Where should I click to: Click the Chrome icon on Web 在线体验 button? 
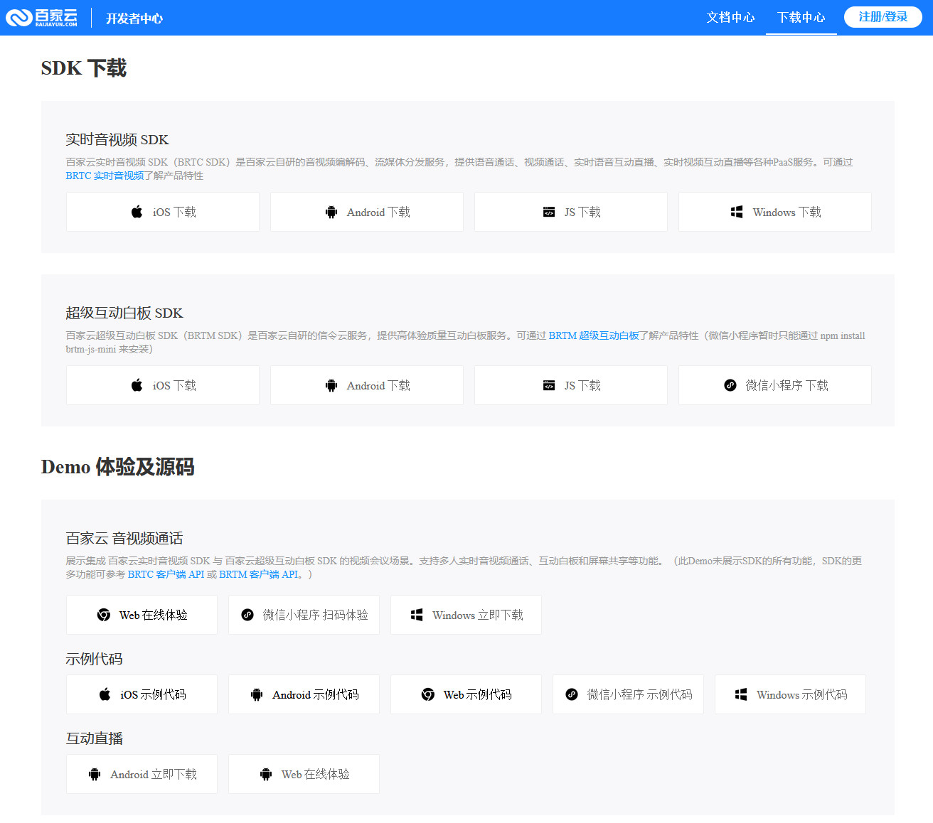click(x=105, y=614)
